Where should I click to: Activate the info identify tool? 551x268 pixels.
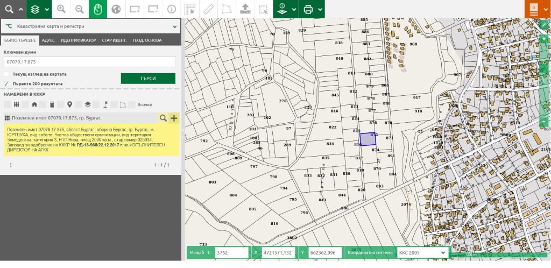point(171,9)
